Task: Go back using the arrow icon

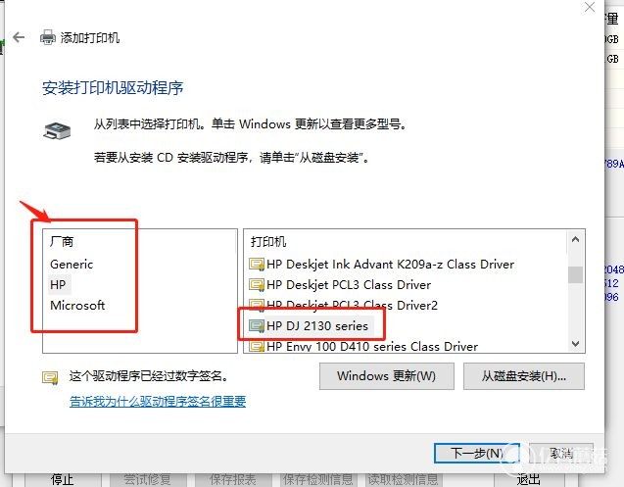Action: (x=19, y=37)
